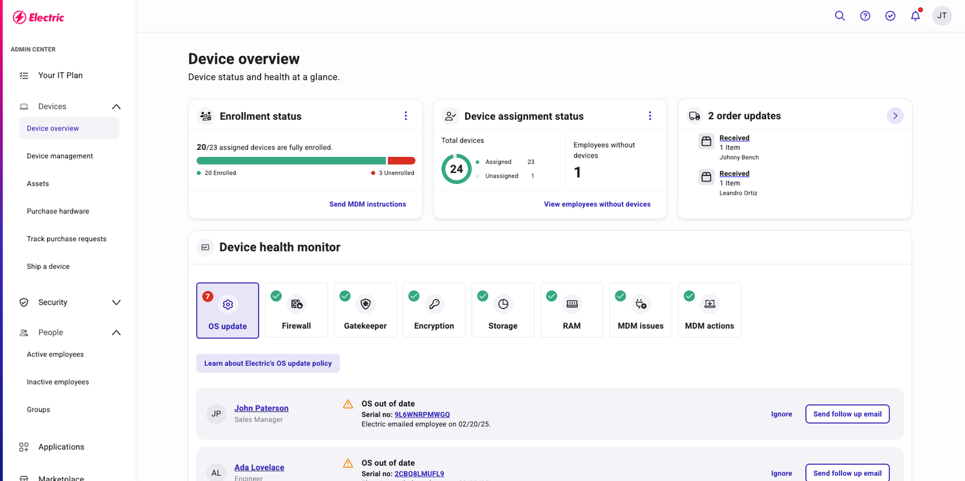Open serial number 9L6WNRPMWGQ link
965x481 pixels.
tap(422, 415)
